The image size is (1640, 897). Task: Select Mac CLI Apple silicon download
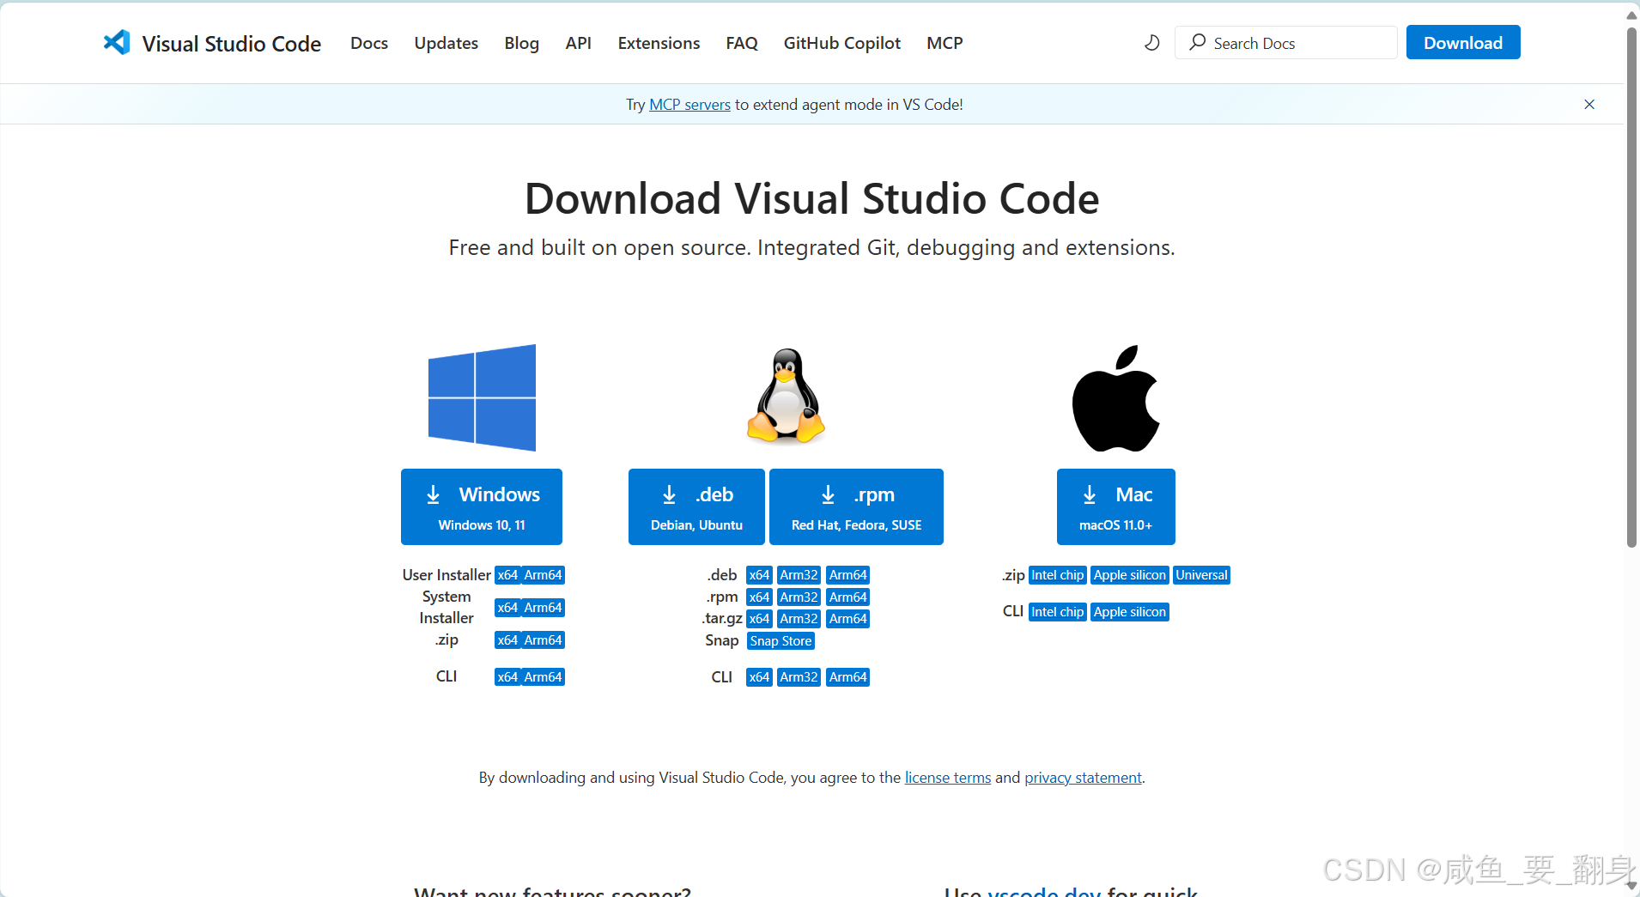(x=1130, y=612)
